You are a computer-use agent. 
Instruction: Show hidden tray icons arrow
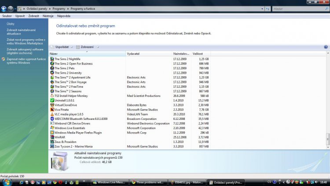click(x=284, y=182)
